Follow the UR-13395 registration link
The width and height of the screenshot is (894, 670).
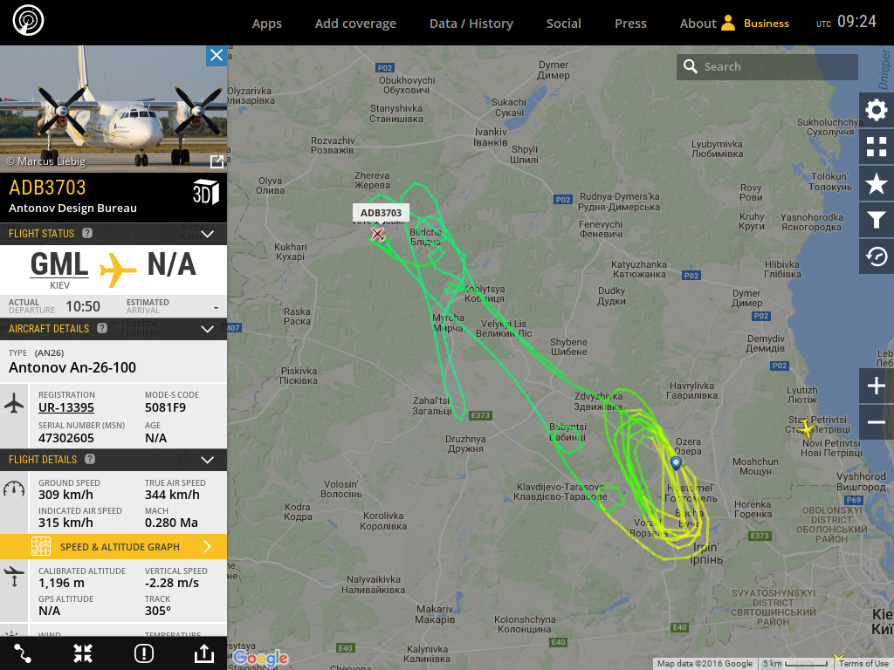[66, 407]
